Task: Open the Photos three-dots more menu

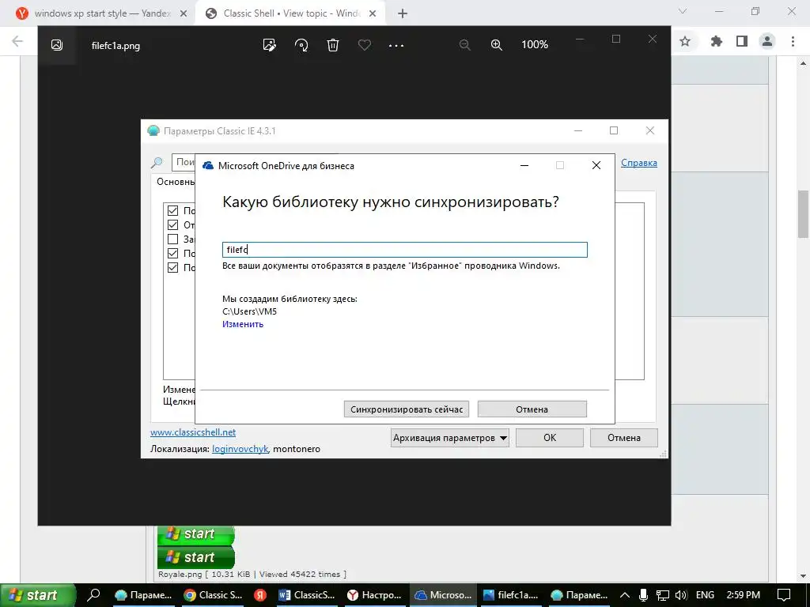Action: point(396,45)
